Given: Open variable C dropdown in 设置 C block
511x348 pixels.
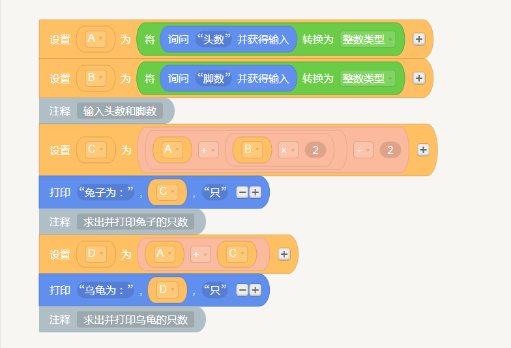Looking at the screenshot, I should pyautogui.click(x=96, y=150).
